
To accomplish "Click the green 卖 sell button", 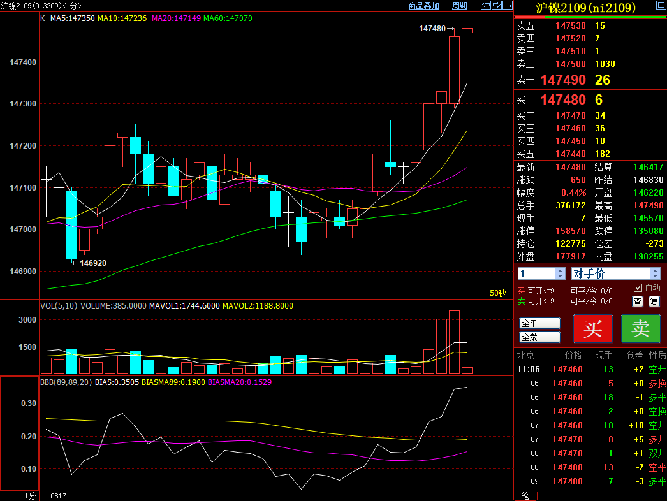I will coord(641,328).
